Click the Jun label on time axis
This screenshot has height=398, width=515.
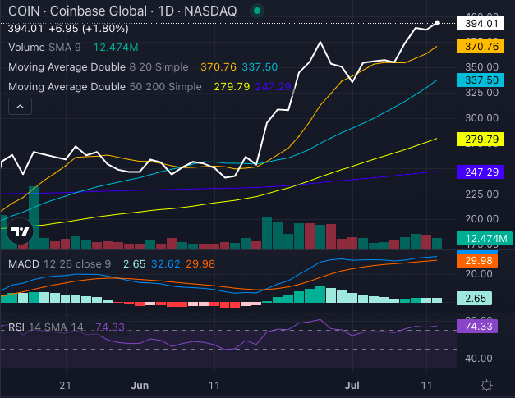pos(140,385)
